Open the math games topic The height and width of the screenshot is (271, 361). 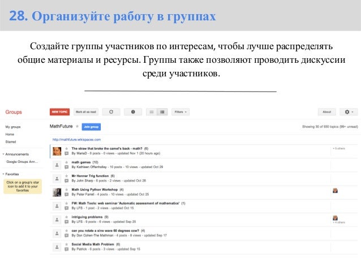tap(81, 162)
